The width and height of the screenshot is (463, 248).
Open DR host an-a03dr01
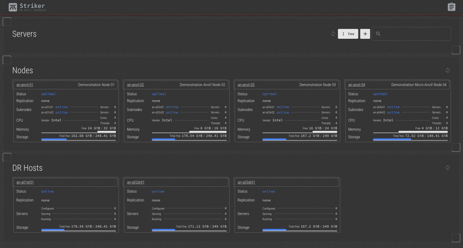point(247,182)
